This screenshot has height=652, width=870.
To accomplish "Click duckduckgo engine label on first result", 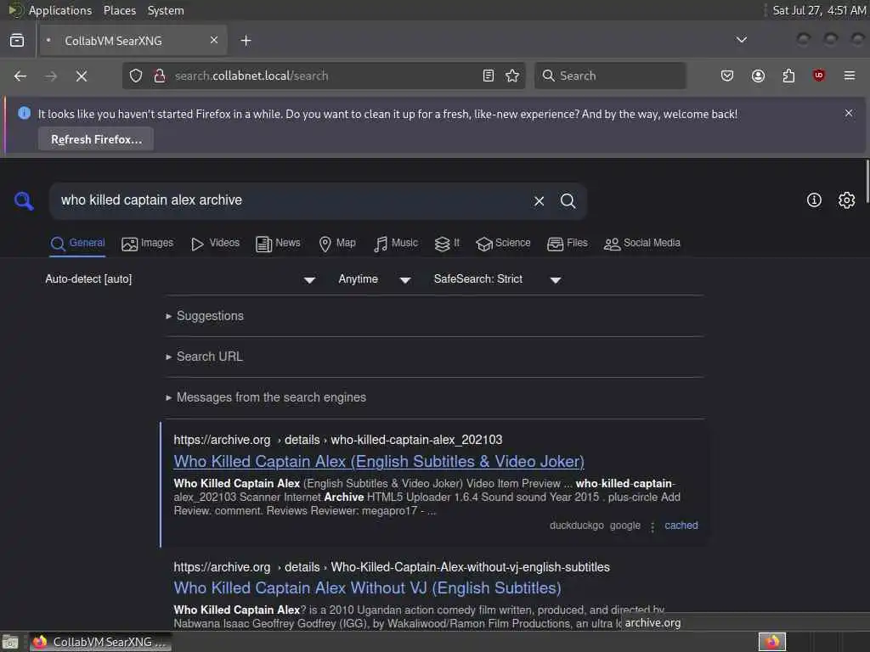I will tap(577, 526).
